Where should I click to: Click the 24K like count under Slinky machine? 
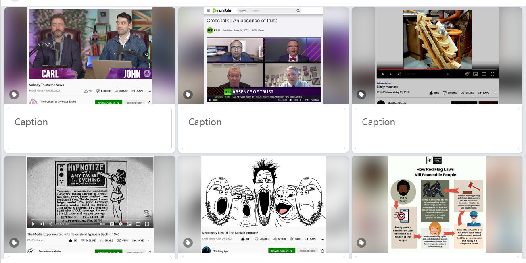click(434, 93)
